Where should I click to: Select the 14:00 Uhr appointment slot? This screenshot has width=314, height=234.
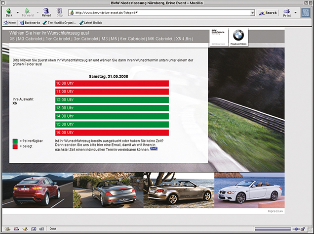point(112,116)
